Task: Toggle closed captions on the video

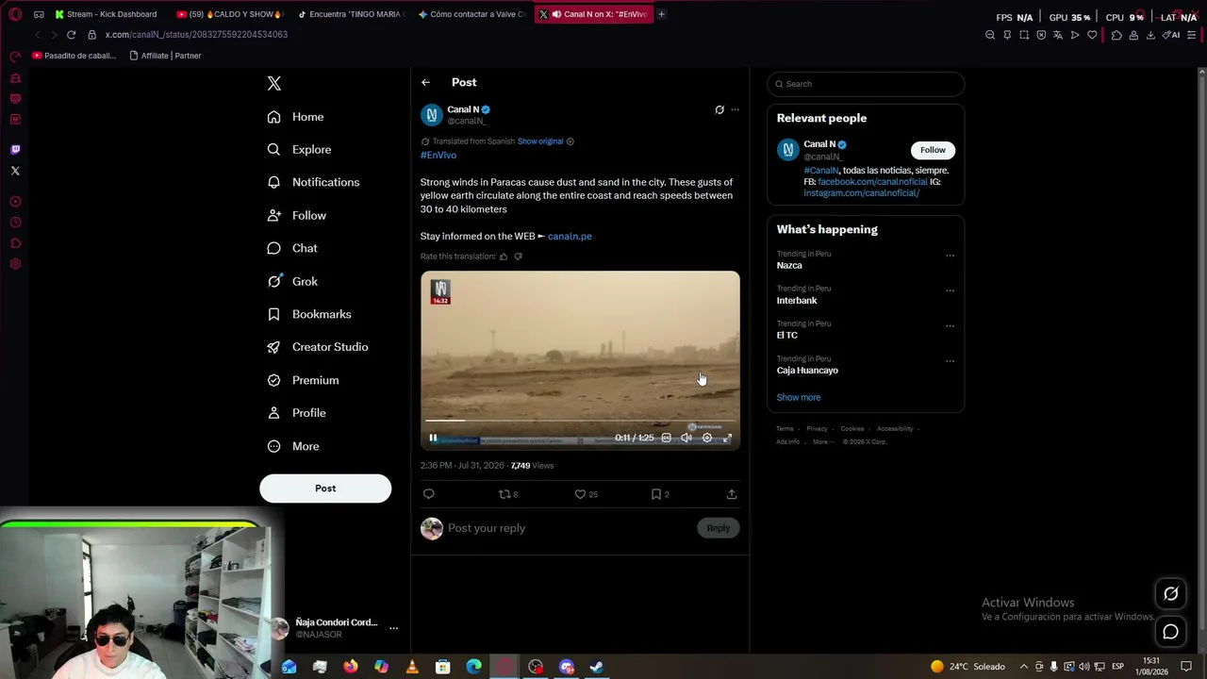Action: click(667, 438)
